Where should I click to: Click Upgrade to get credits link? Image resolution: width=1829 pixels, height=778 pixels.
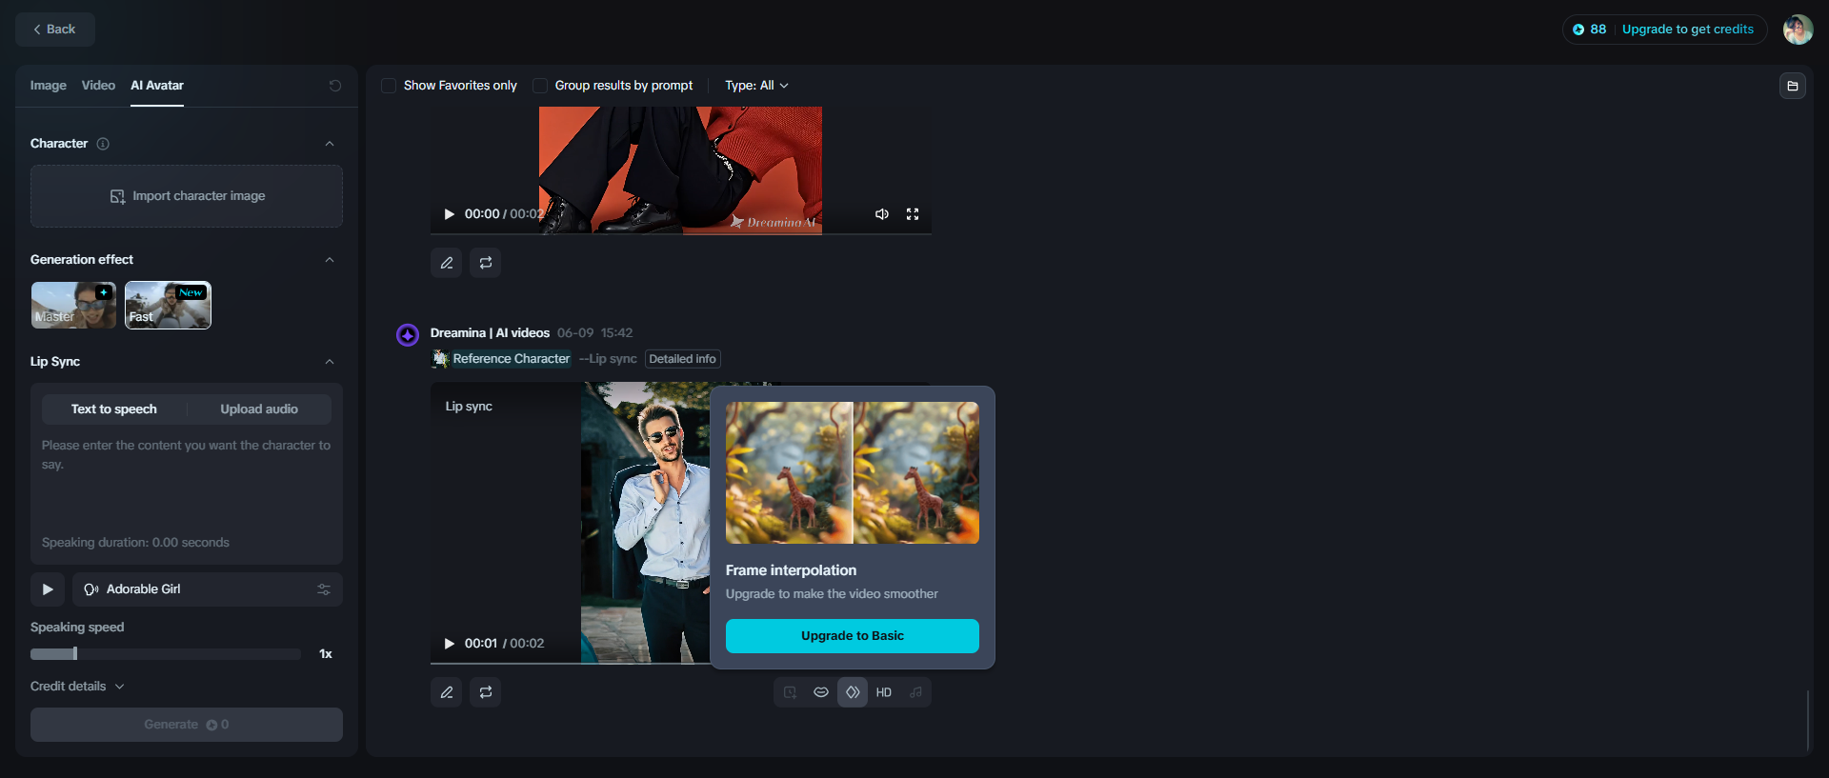pos(1687,30)
